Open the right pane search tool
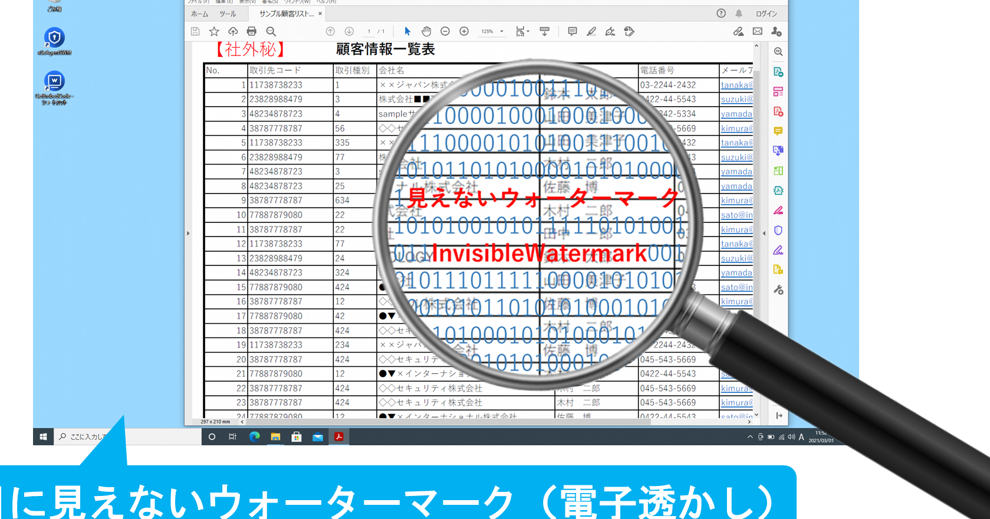The width and height of the screenshot is (990, 519). (778, 52)
